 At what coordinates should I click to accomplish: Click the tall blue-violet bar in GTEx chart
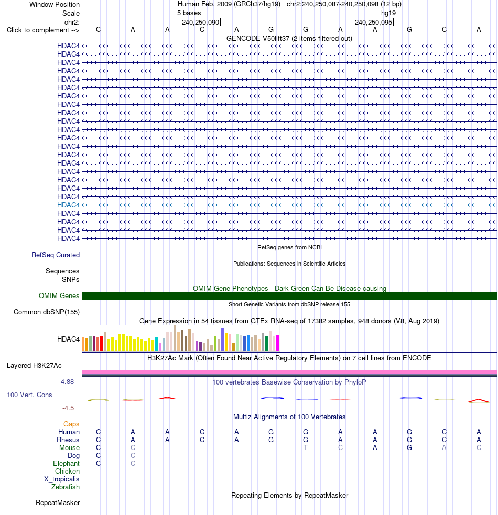pyautogui.click(x=223, y=339)
